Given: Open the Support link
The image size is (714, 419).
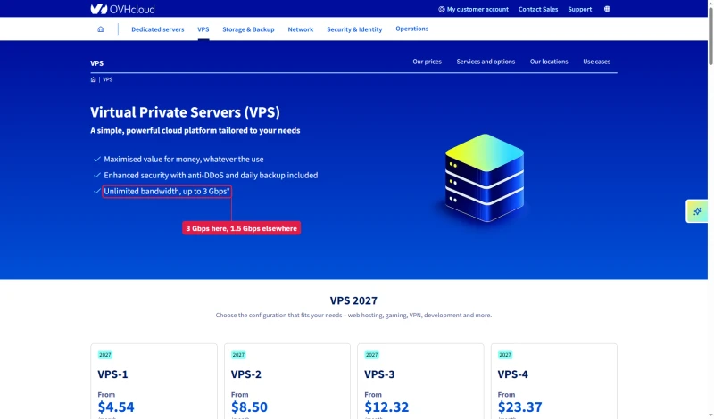Looking at the screenshot, I should click(x=579, y=9).
